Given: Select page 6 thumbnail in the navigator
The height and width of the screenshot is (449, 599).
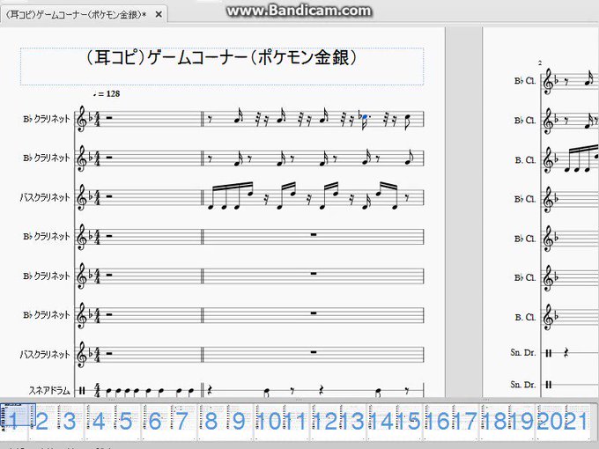Looking at the screenshot, I should pyautogui.click(x=155, y=422).
